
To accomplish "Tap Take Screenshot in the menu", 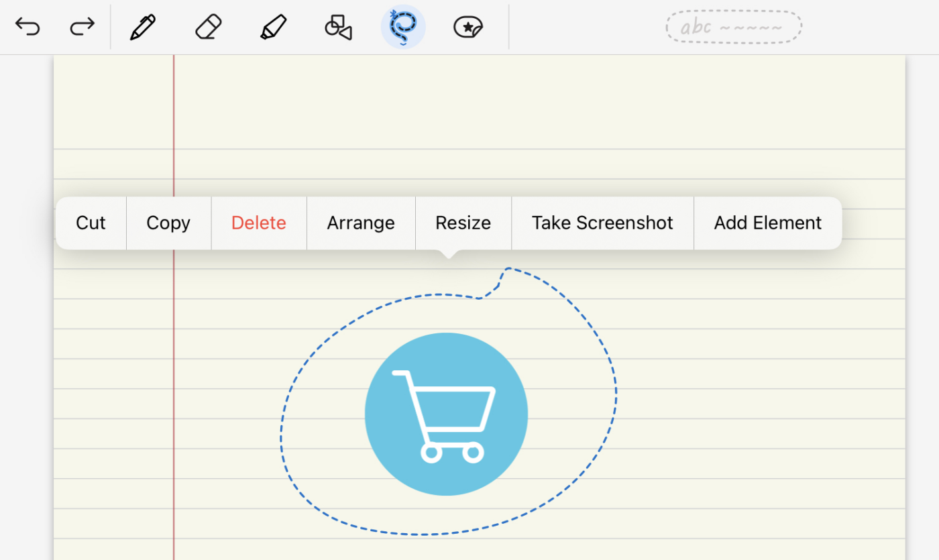I will point(602,223).
